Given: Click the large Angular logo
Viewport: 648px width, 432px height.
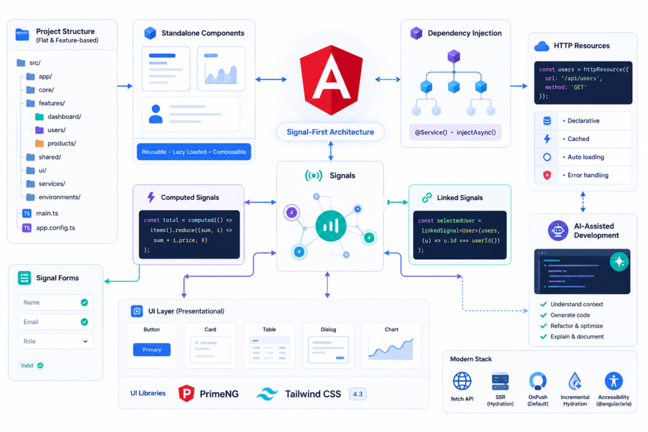Looking at the screenshot, I should (x=331, y=80).
